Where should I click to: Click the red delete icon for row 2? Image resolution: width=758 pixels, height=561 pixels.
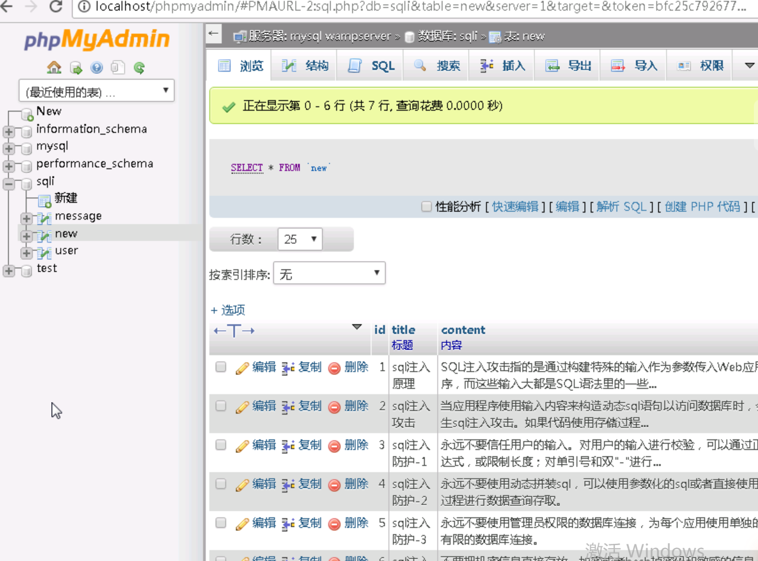pyautogui.click(x=334, y=407)
